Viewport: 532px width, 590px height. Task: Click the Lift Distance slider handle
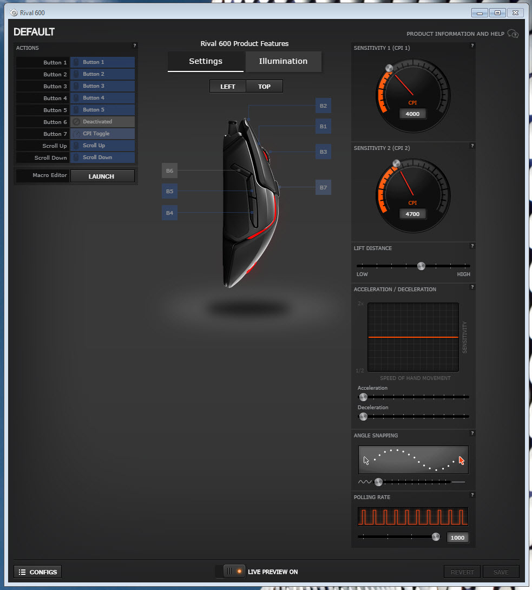point(422,266)
